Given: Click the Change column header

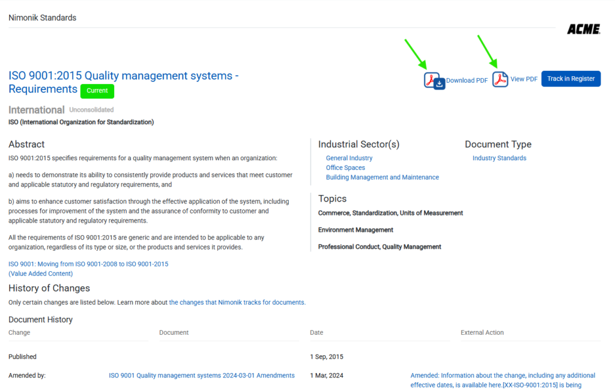Looking at the screenshot, I should tap(19, 332).
